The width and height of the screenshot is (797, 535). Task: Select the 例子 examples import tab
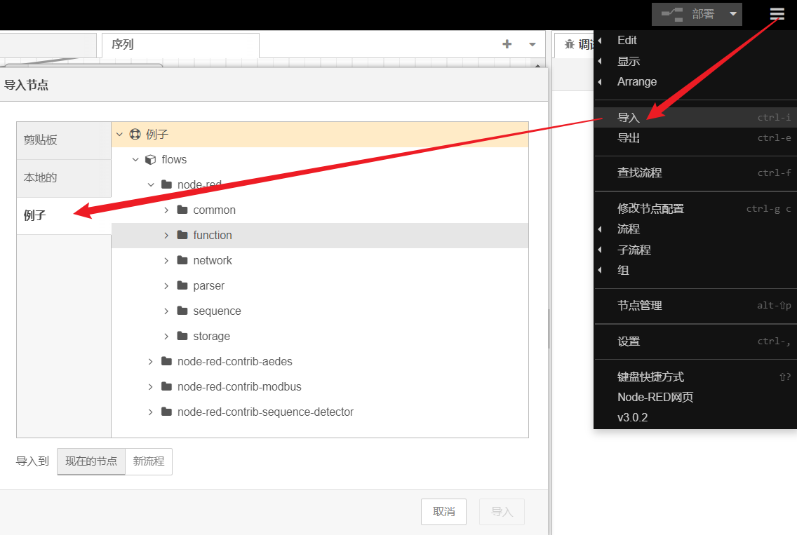click(64, 215)
